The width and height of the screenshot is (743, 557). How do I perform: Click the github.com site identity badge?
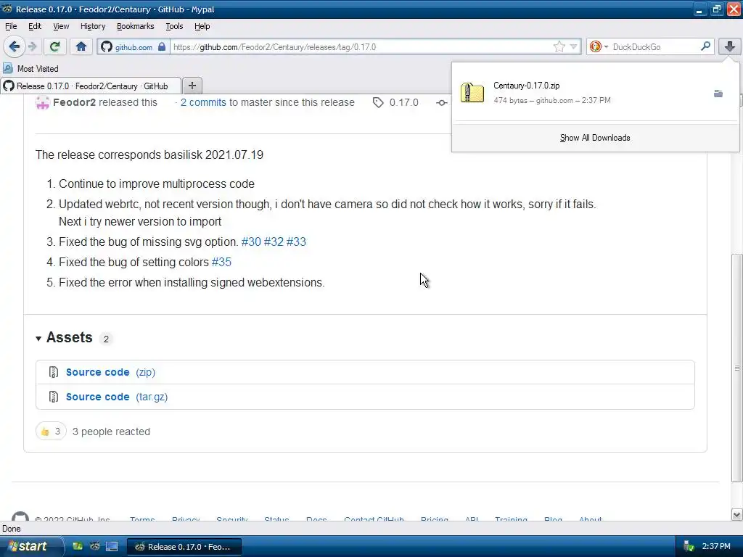pos(134,47)
